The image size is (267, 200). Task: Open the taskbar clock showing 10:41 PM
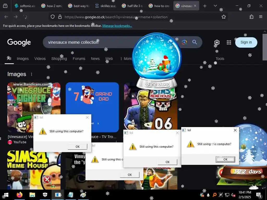245,195
